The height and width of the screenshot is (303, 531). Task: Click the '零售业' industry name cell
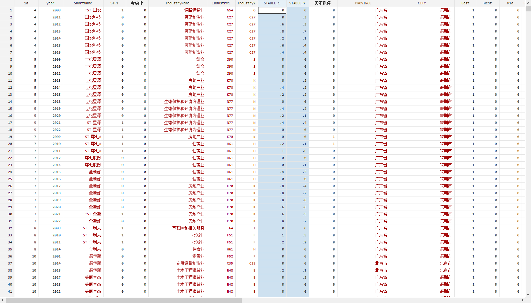(x=177, y=256)
